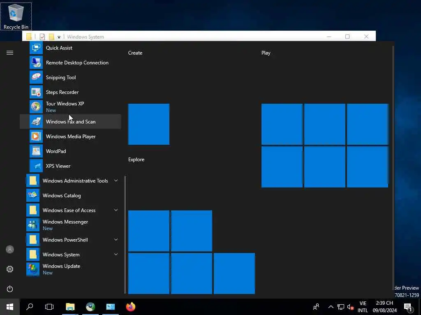
Task: Click Tour Windows XP label text
Action: [x=65, y=104]
